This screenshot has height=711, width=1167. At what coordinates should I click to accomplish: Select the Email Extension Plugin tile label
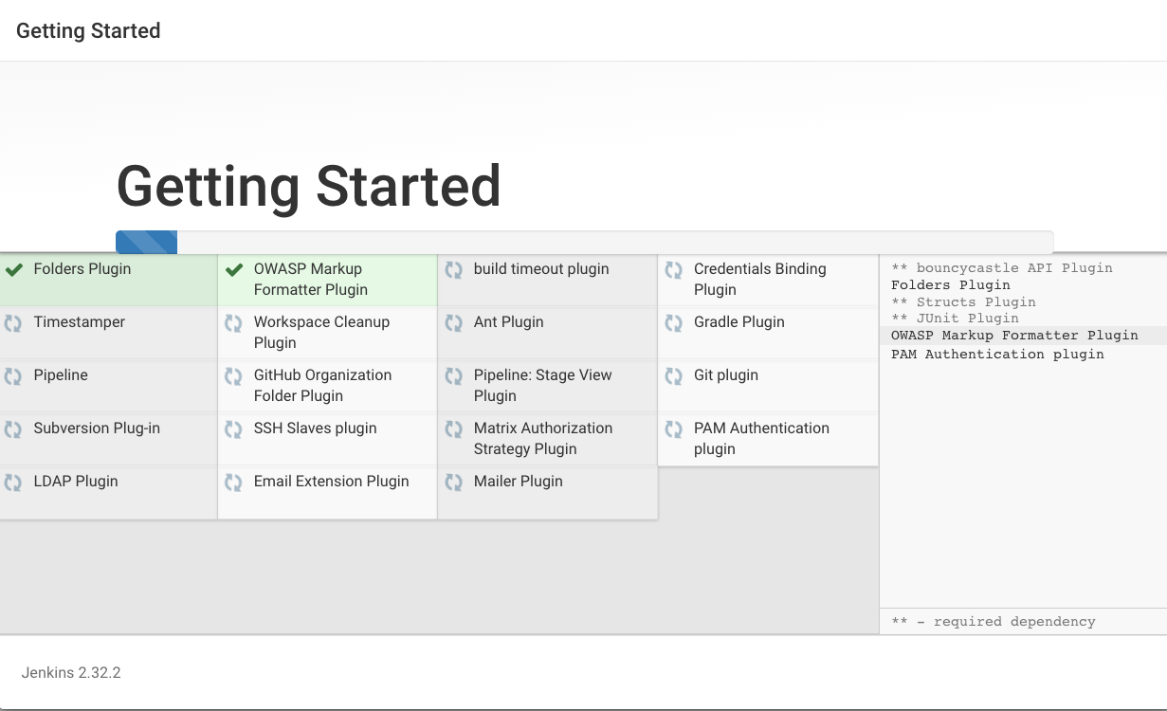coord(332,482)
